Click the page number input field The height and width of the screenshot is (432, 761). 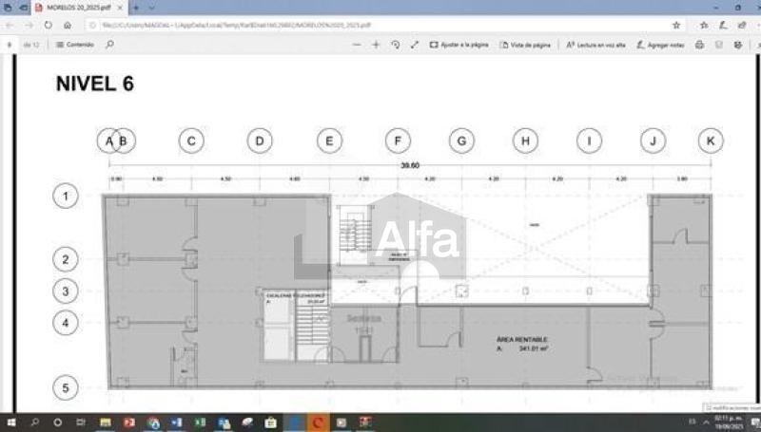click(10, 45)
